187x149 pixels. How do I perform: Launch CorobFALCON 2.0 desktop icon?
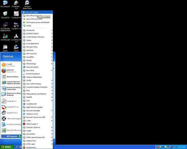point(16,38)
